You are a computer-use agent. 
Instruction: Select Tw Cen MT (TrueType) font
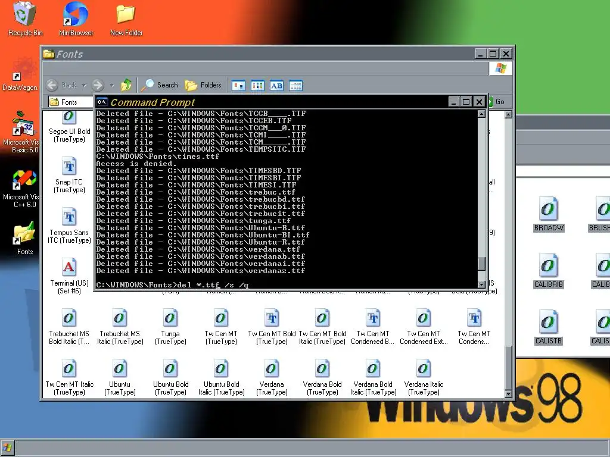click(221, 327)
